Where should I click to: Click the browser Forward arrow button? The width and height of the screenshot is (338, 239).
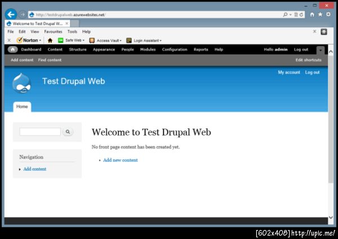23,15
